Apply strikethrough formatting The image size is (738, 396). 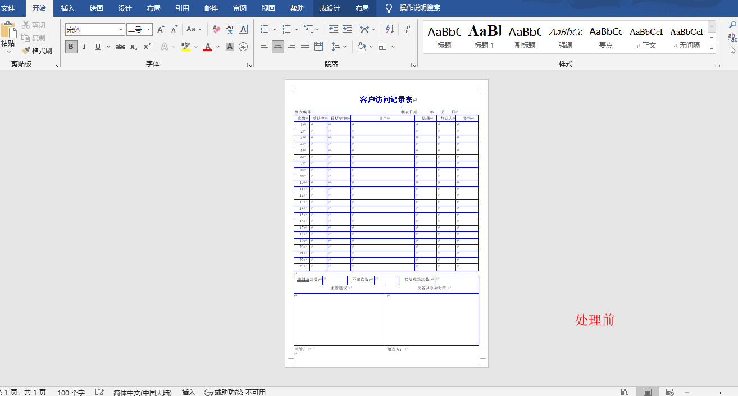(x=120, y=47)
